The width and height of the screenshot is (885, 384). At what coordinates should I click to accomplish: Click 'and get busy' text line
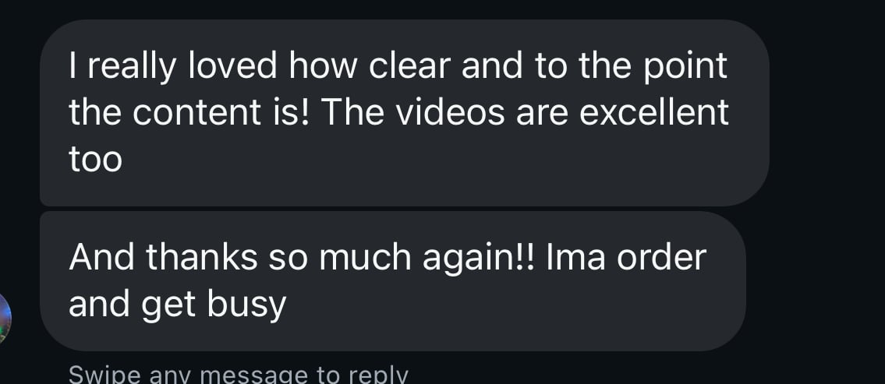(178, 305)
